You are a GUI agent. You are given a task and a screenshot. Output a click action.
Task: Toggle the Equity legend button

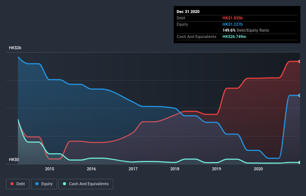coord(44,184)
